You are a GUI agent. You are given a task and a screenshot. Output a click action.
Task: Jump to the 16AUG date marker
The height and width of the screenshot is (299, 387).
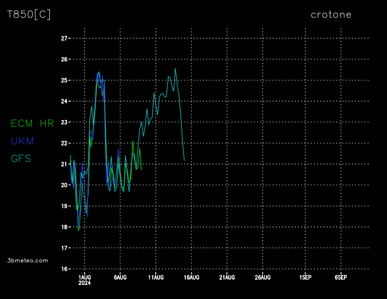coord(192,277)
